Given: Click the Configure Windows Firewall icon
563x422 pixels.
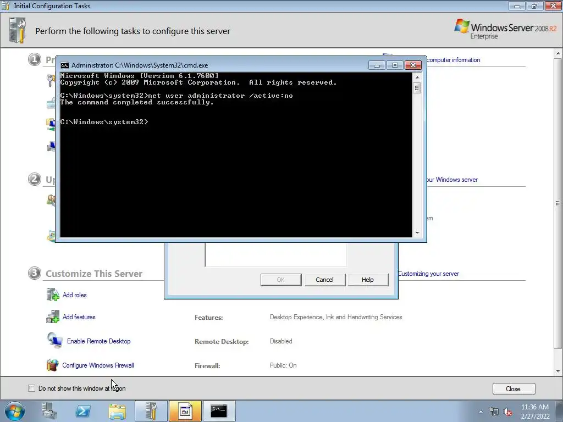Looking at the screenshot, I should tap(52, 365).
